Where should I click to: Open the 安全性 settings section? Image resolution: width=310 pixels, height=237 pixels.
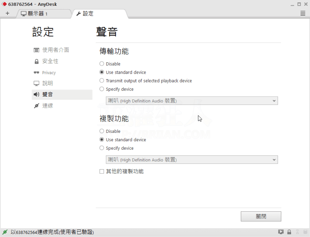pyautogui.click(x=50, y=61)
